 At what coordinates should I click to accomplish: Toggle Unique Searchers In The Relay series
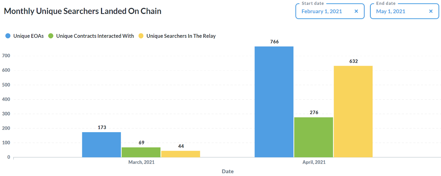[181, 36]
